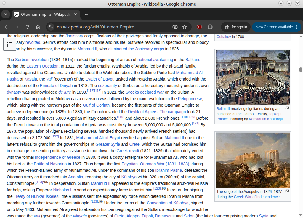Open Konstantin Kapıdağlı painter link
The width and height of the screenshot is (303, 218).
click(x=266, y=119)
